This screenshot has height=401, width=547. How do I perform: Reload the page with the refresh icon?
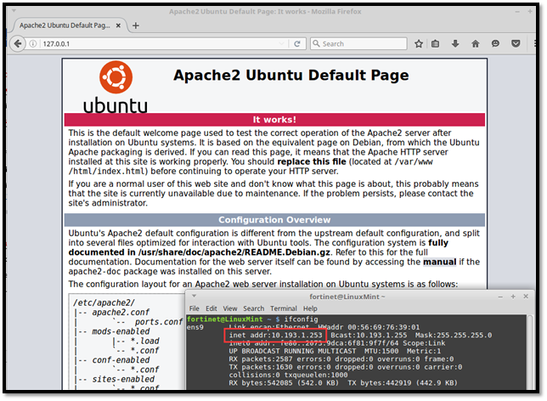(x=297, y=43)
